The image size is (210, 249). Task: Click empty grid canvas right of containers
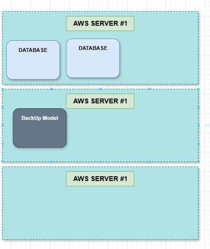205,65
